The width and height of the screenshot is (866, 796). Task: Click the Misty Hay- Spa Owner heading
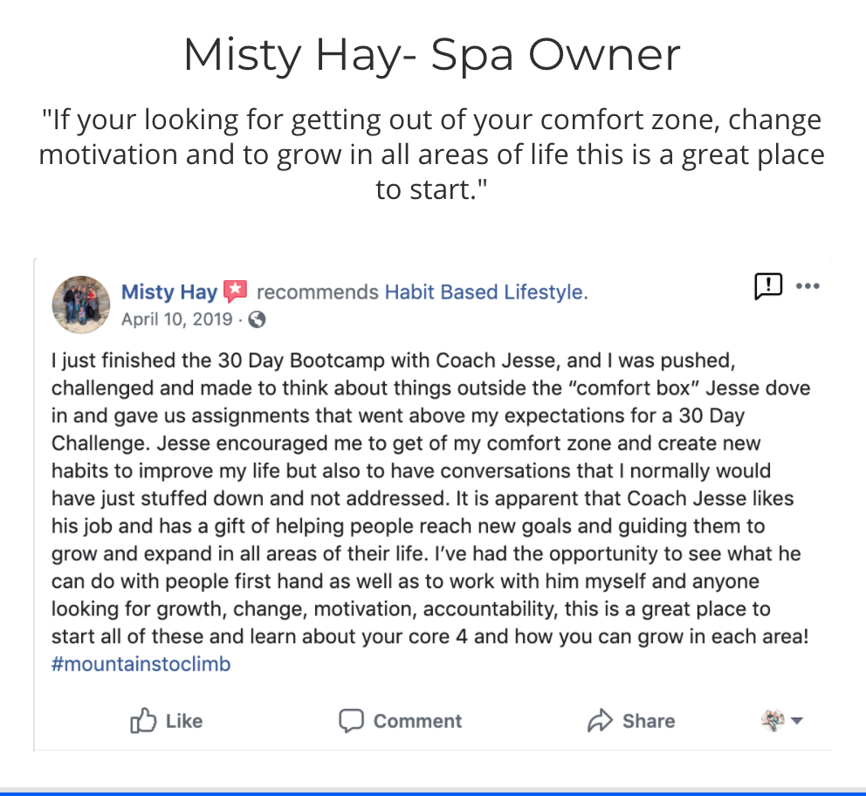tap(432, 55)
